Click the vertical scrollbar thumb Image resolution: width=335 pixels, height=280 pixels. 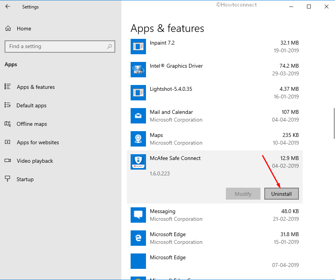point(334,123)
